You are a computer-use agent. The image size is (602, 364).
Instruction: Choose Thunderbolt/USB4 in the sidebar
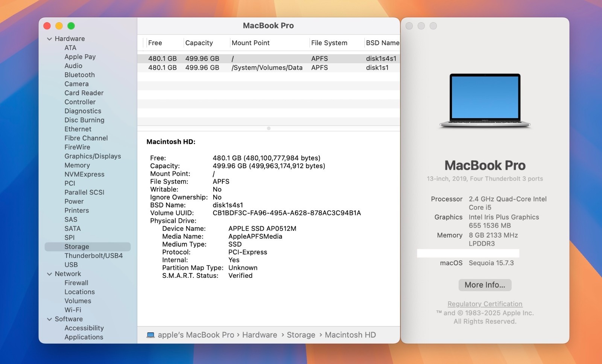point(93,256)
